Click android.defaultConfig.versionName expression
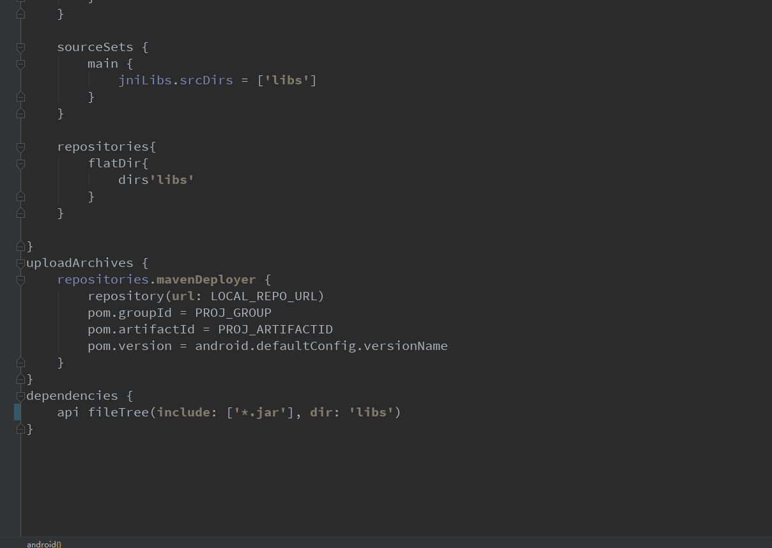 point(321,346)
